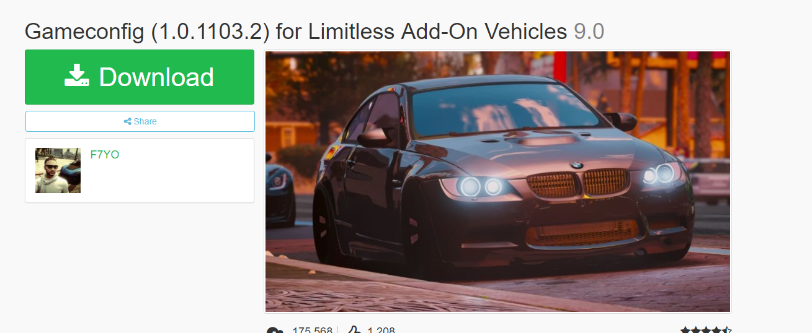The height and width of the screenshot is (333, 812).
Task: Click the first star of the rating
Action: pos(685,330)
